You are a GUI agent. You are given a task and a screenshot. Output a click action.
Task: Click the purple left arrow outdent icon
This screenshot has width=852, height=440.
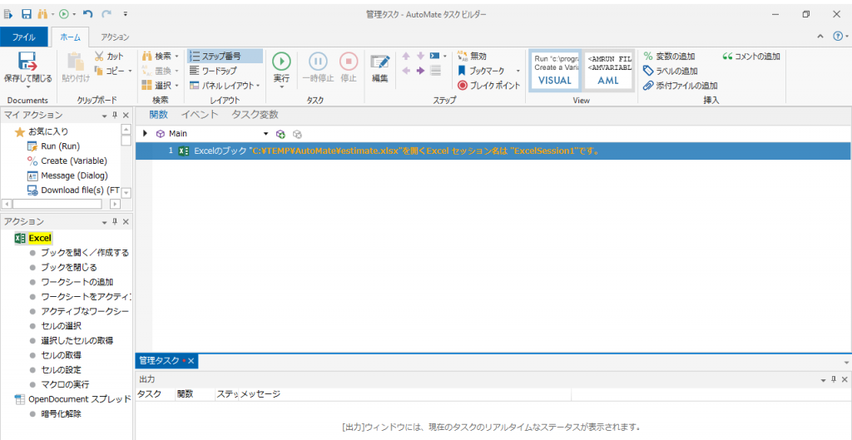coord(406,70)
